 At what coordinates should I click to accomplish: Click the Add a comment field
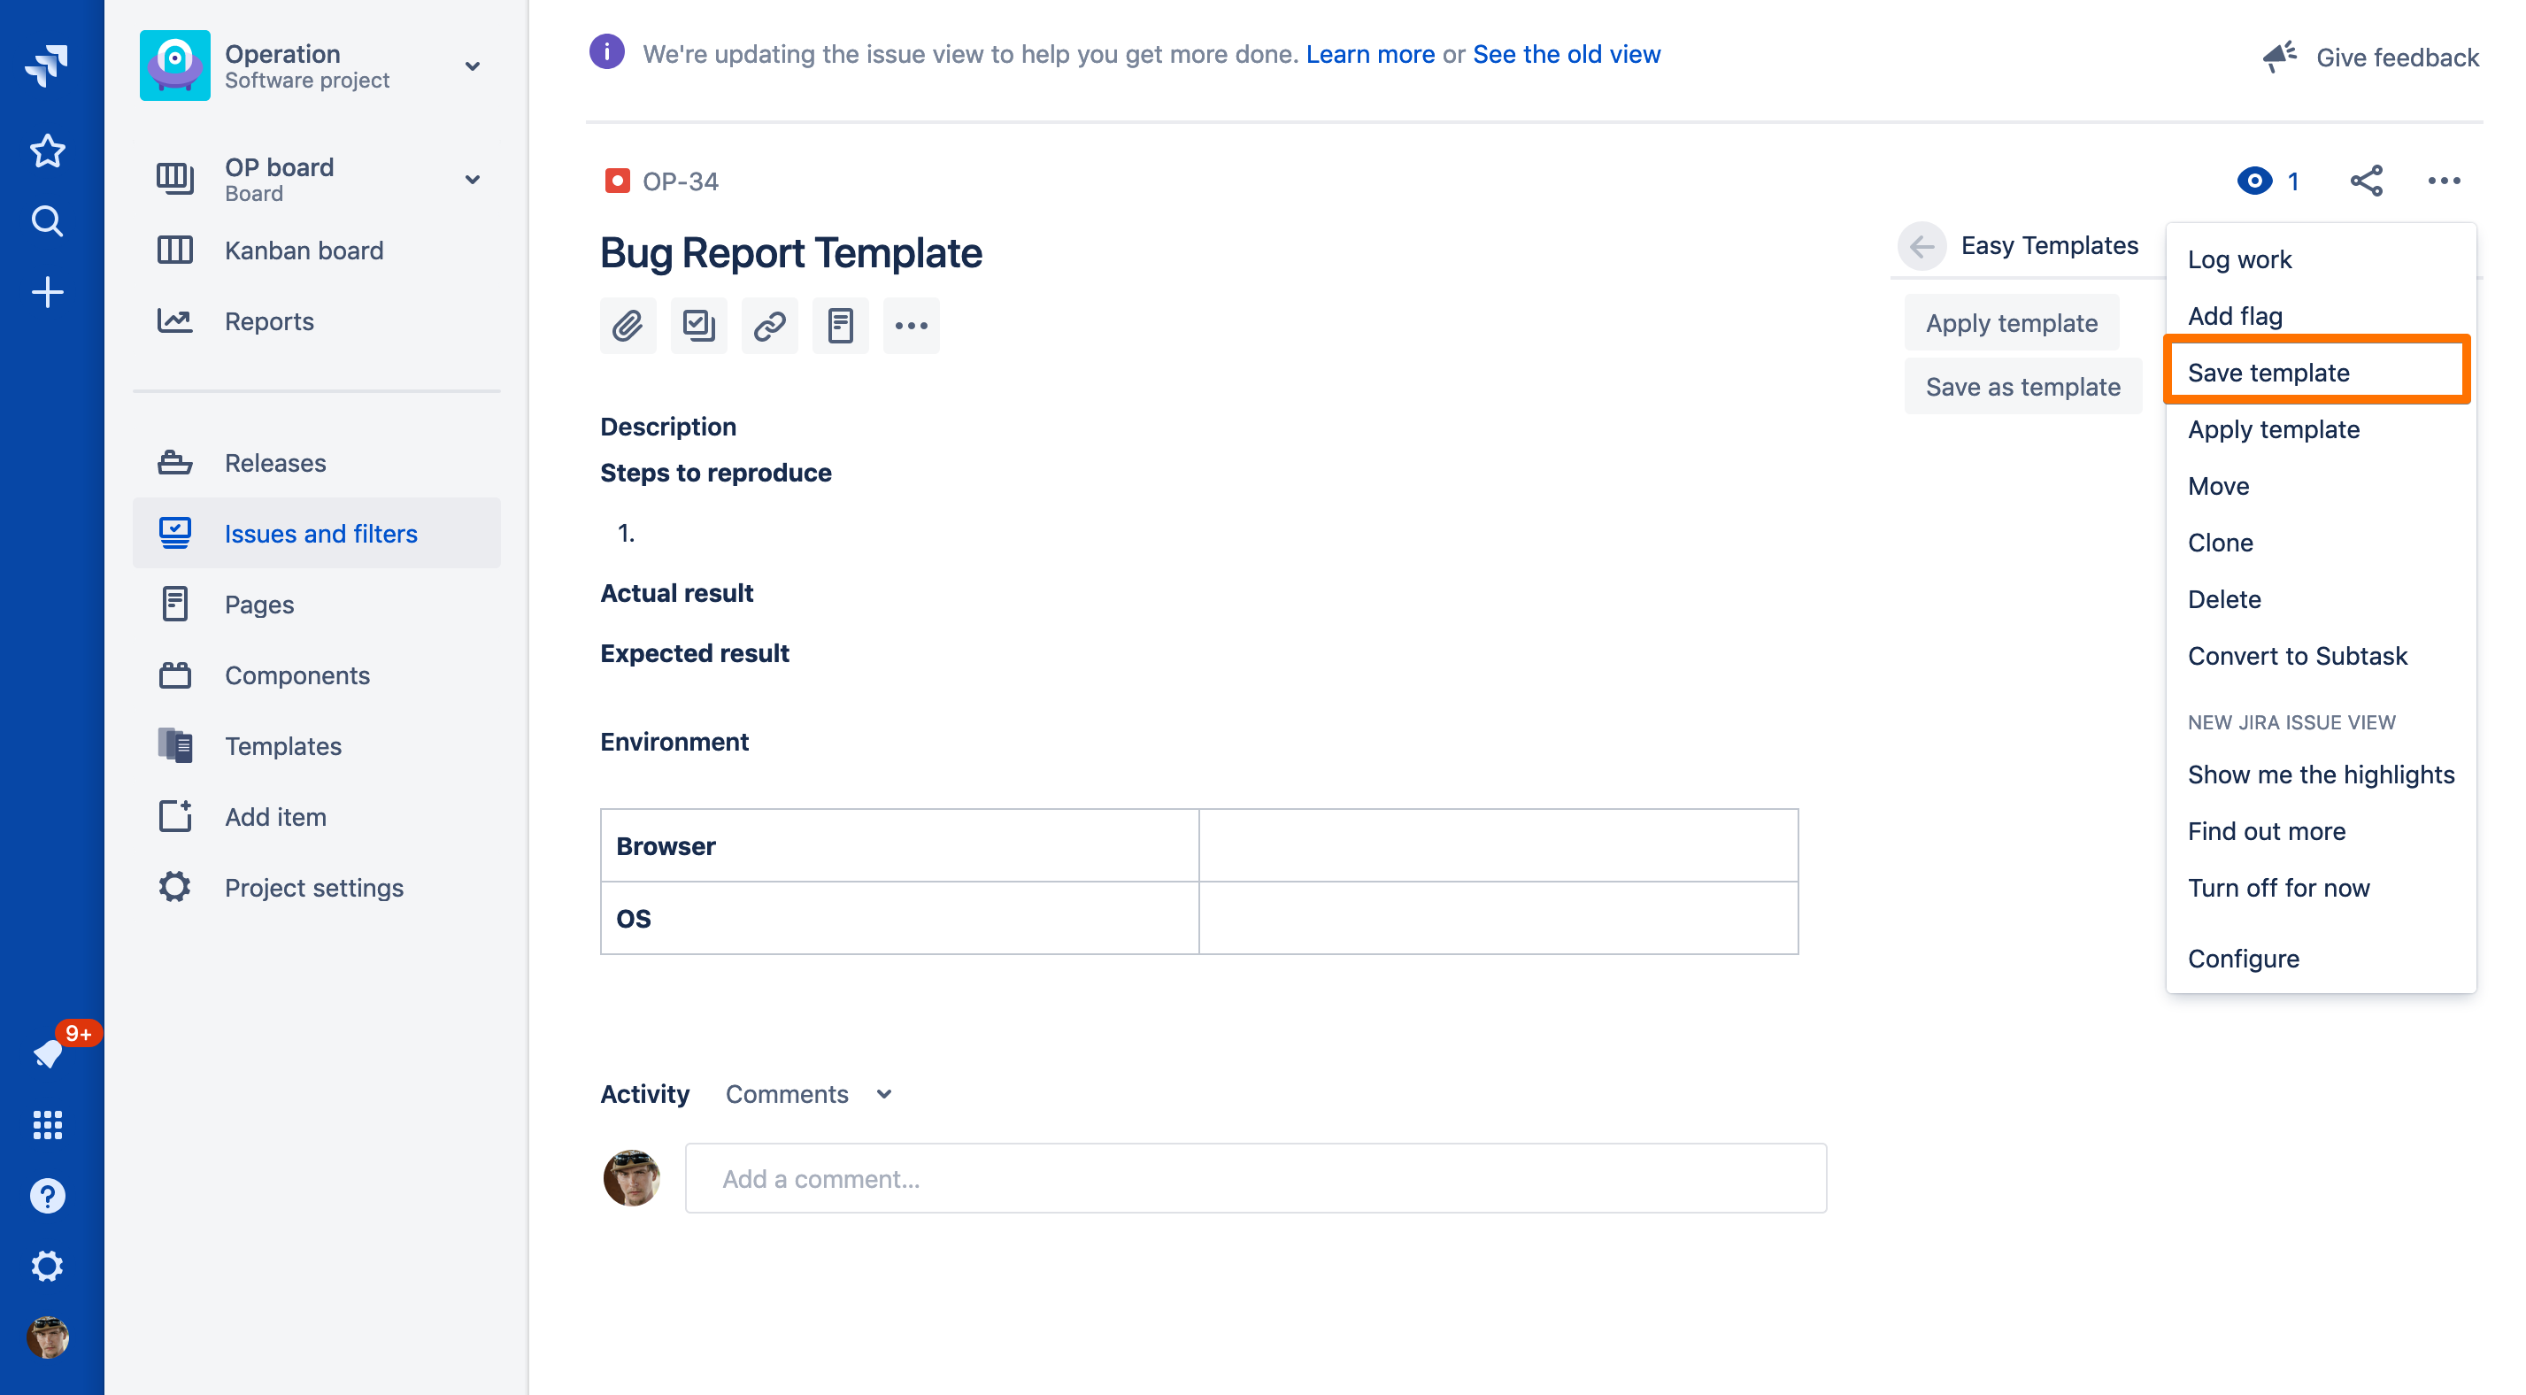[x=1255, y=1178]
